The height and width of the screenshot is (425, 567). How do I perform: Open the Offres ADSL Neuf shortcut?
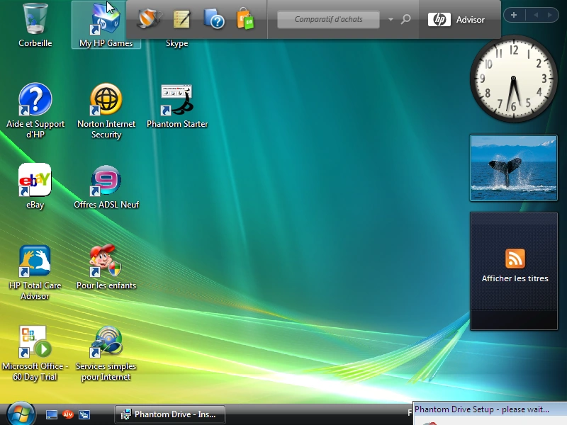pyautogui.click(x=106, y=187)
